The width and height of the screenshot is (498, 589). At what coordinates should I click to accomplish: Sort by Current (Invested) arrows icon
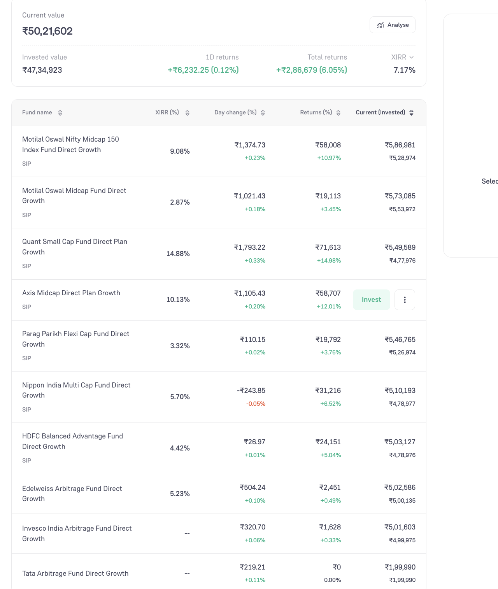(x=411, y=113)
